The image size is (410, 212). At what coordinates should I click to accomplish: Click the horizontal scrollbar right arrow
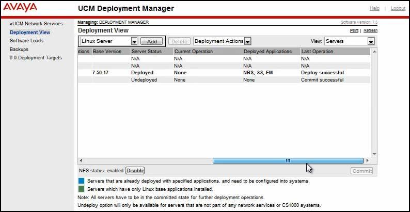(x=367, y=160)
